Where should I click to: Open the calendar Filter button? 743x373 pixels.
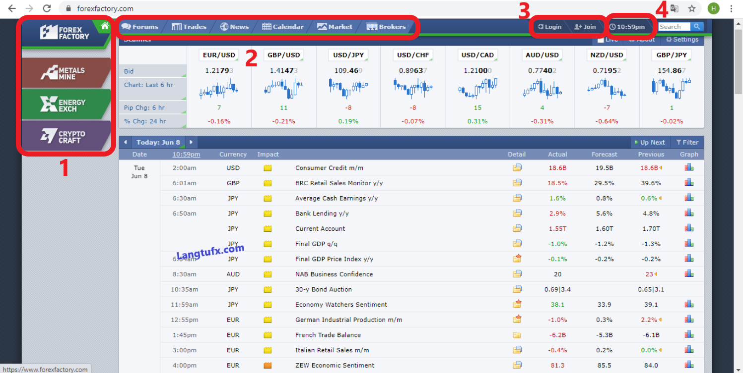[687, 142]
